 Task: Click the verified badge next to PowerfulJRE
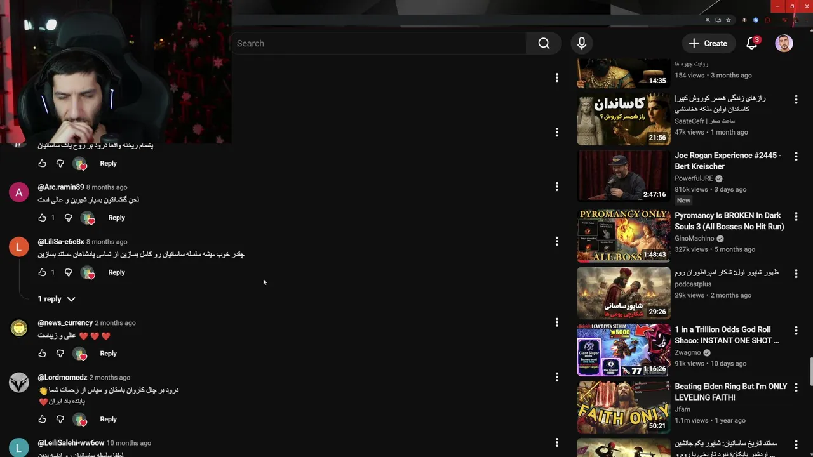tap(719, 178)
